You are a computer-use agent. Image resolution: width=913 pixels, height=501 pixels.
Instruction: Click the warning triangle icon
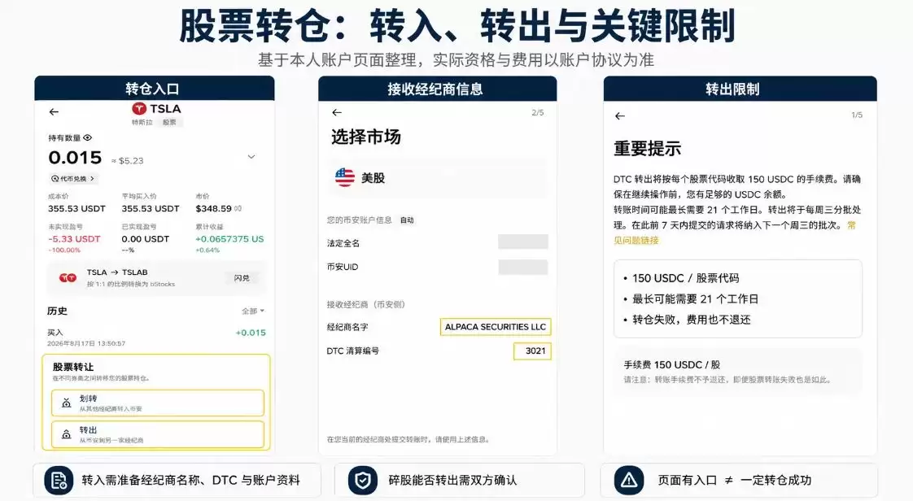point(629,481)
